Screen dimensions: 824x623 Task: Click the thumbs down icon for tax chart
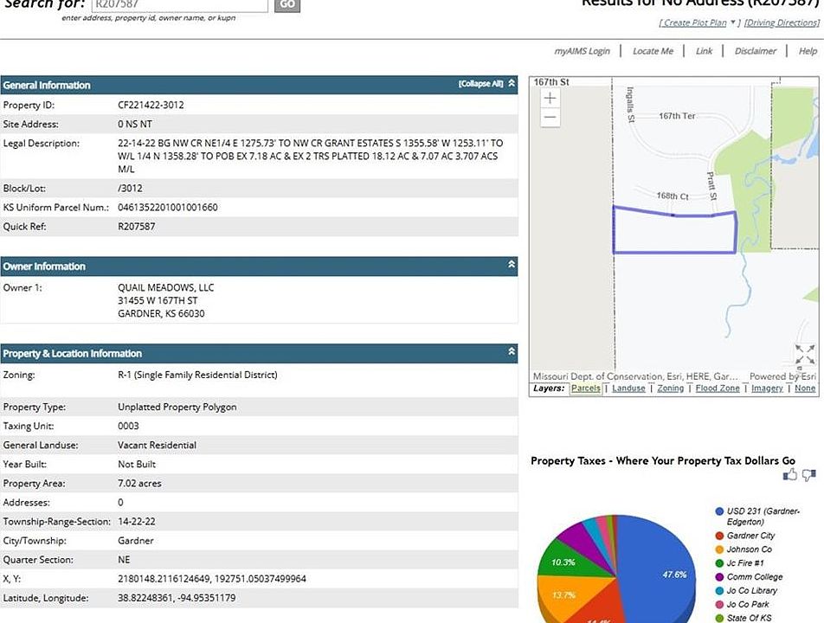(809, 475)
